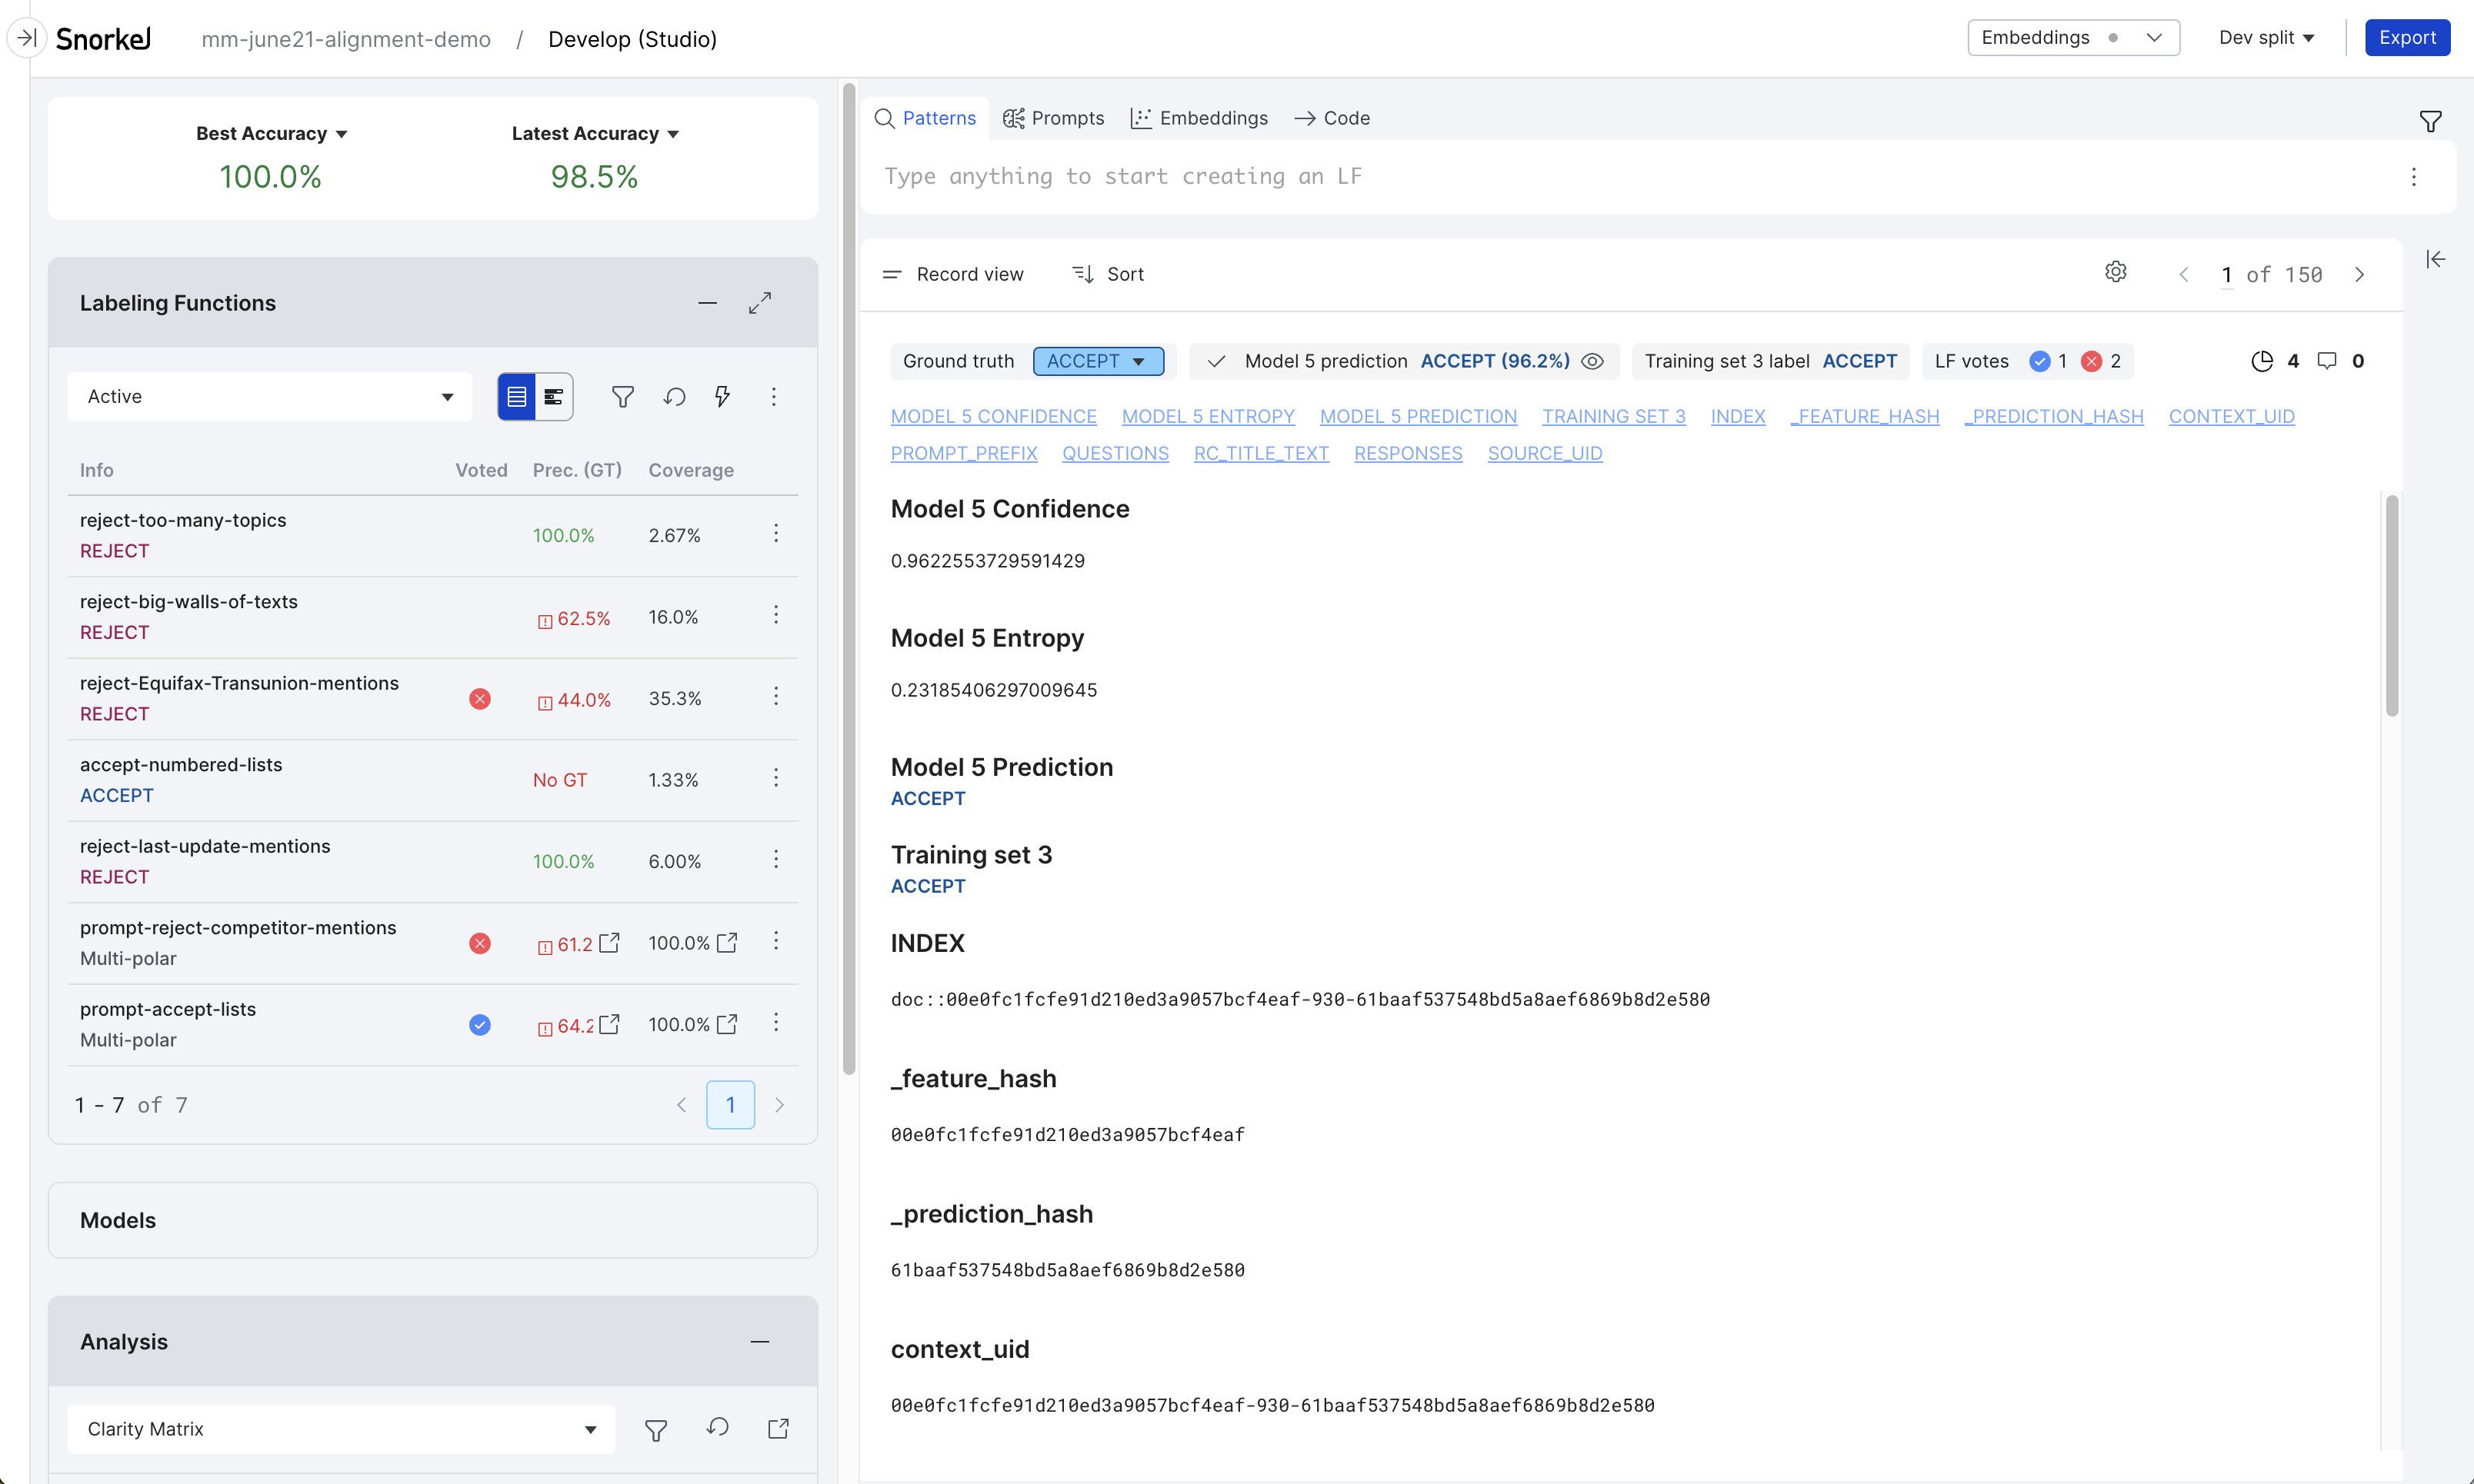Screen dimensions: 2474x1484
Task: Click the left panel vertical scrollbar
Action: (x=849, y=578)
